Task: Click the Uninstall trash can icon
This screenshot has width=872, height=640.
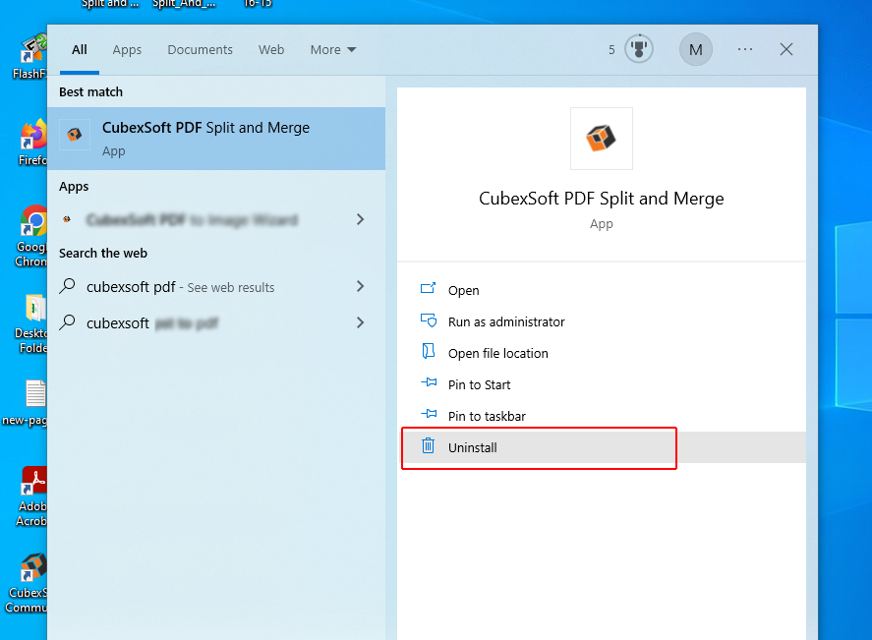Action: (x=428, y=445)
